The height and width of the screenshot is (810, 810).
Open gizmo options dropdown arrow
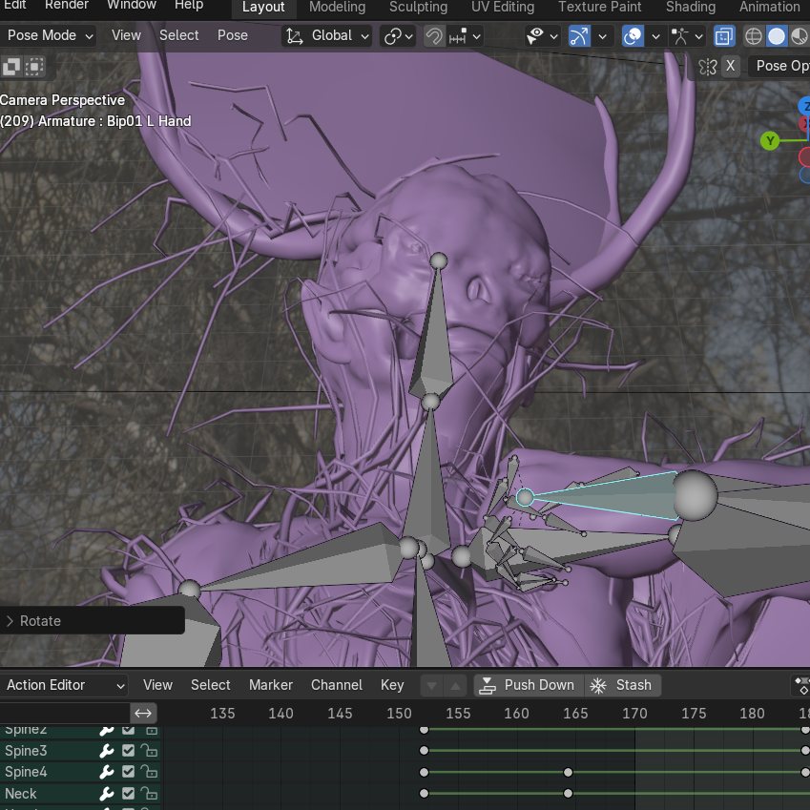tap(602, 36)
